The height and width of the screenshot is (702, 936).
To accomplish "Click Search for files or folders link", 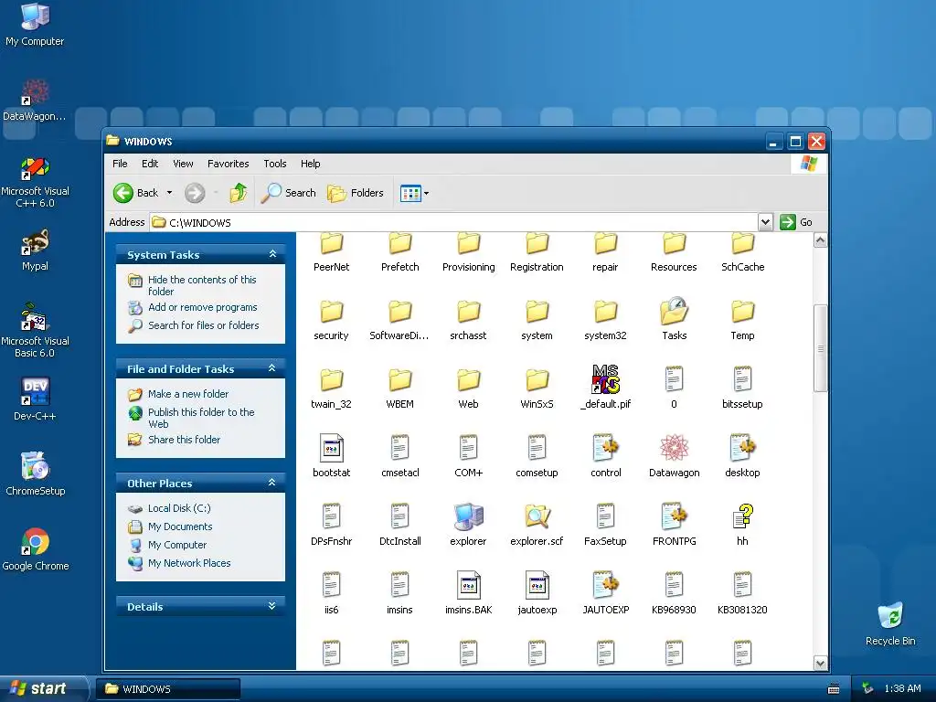I will point(204,325).
